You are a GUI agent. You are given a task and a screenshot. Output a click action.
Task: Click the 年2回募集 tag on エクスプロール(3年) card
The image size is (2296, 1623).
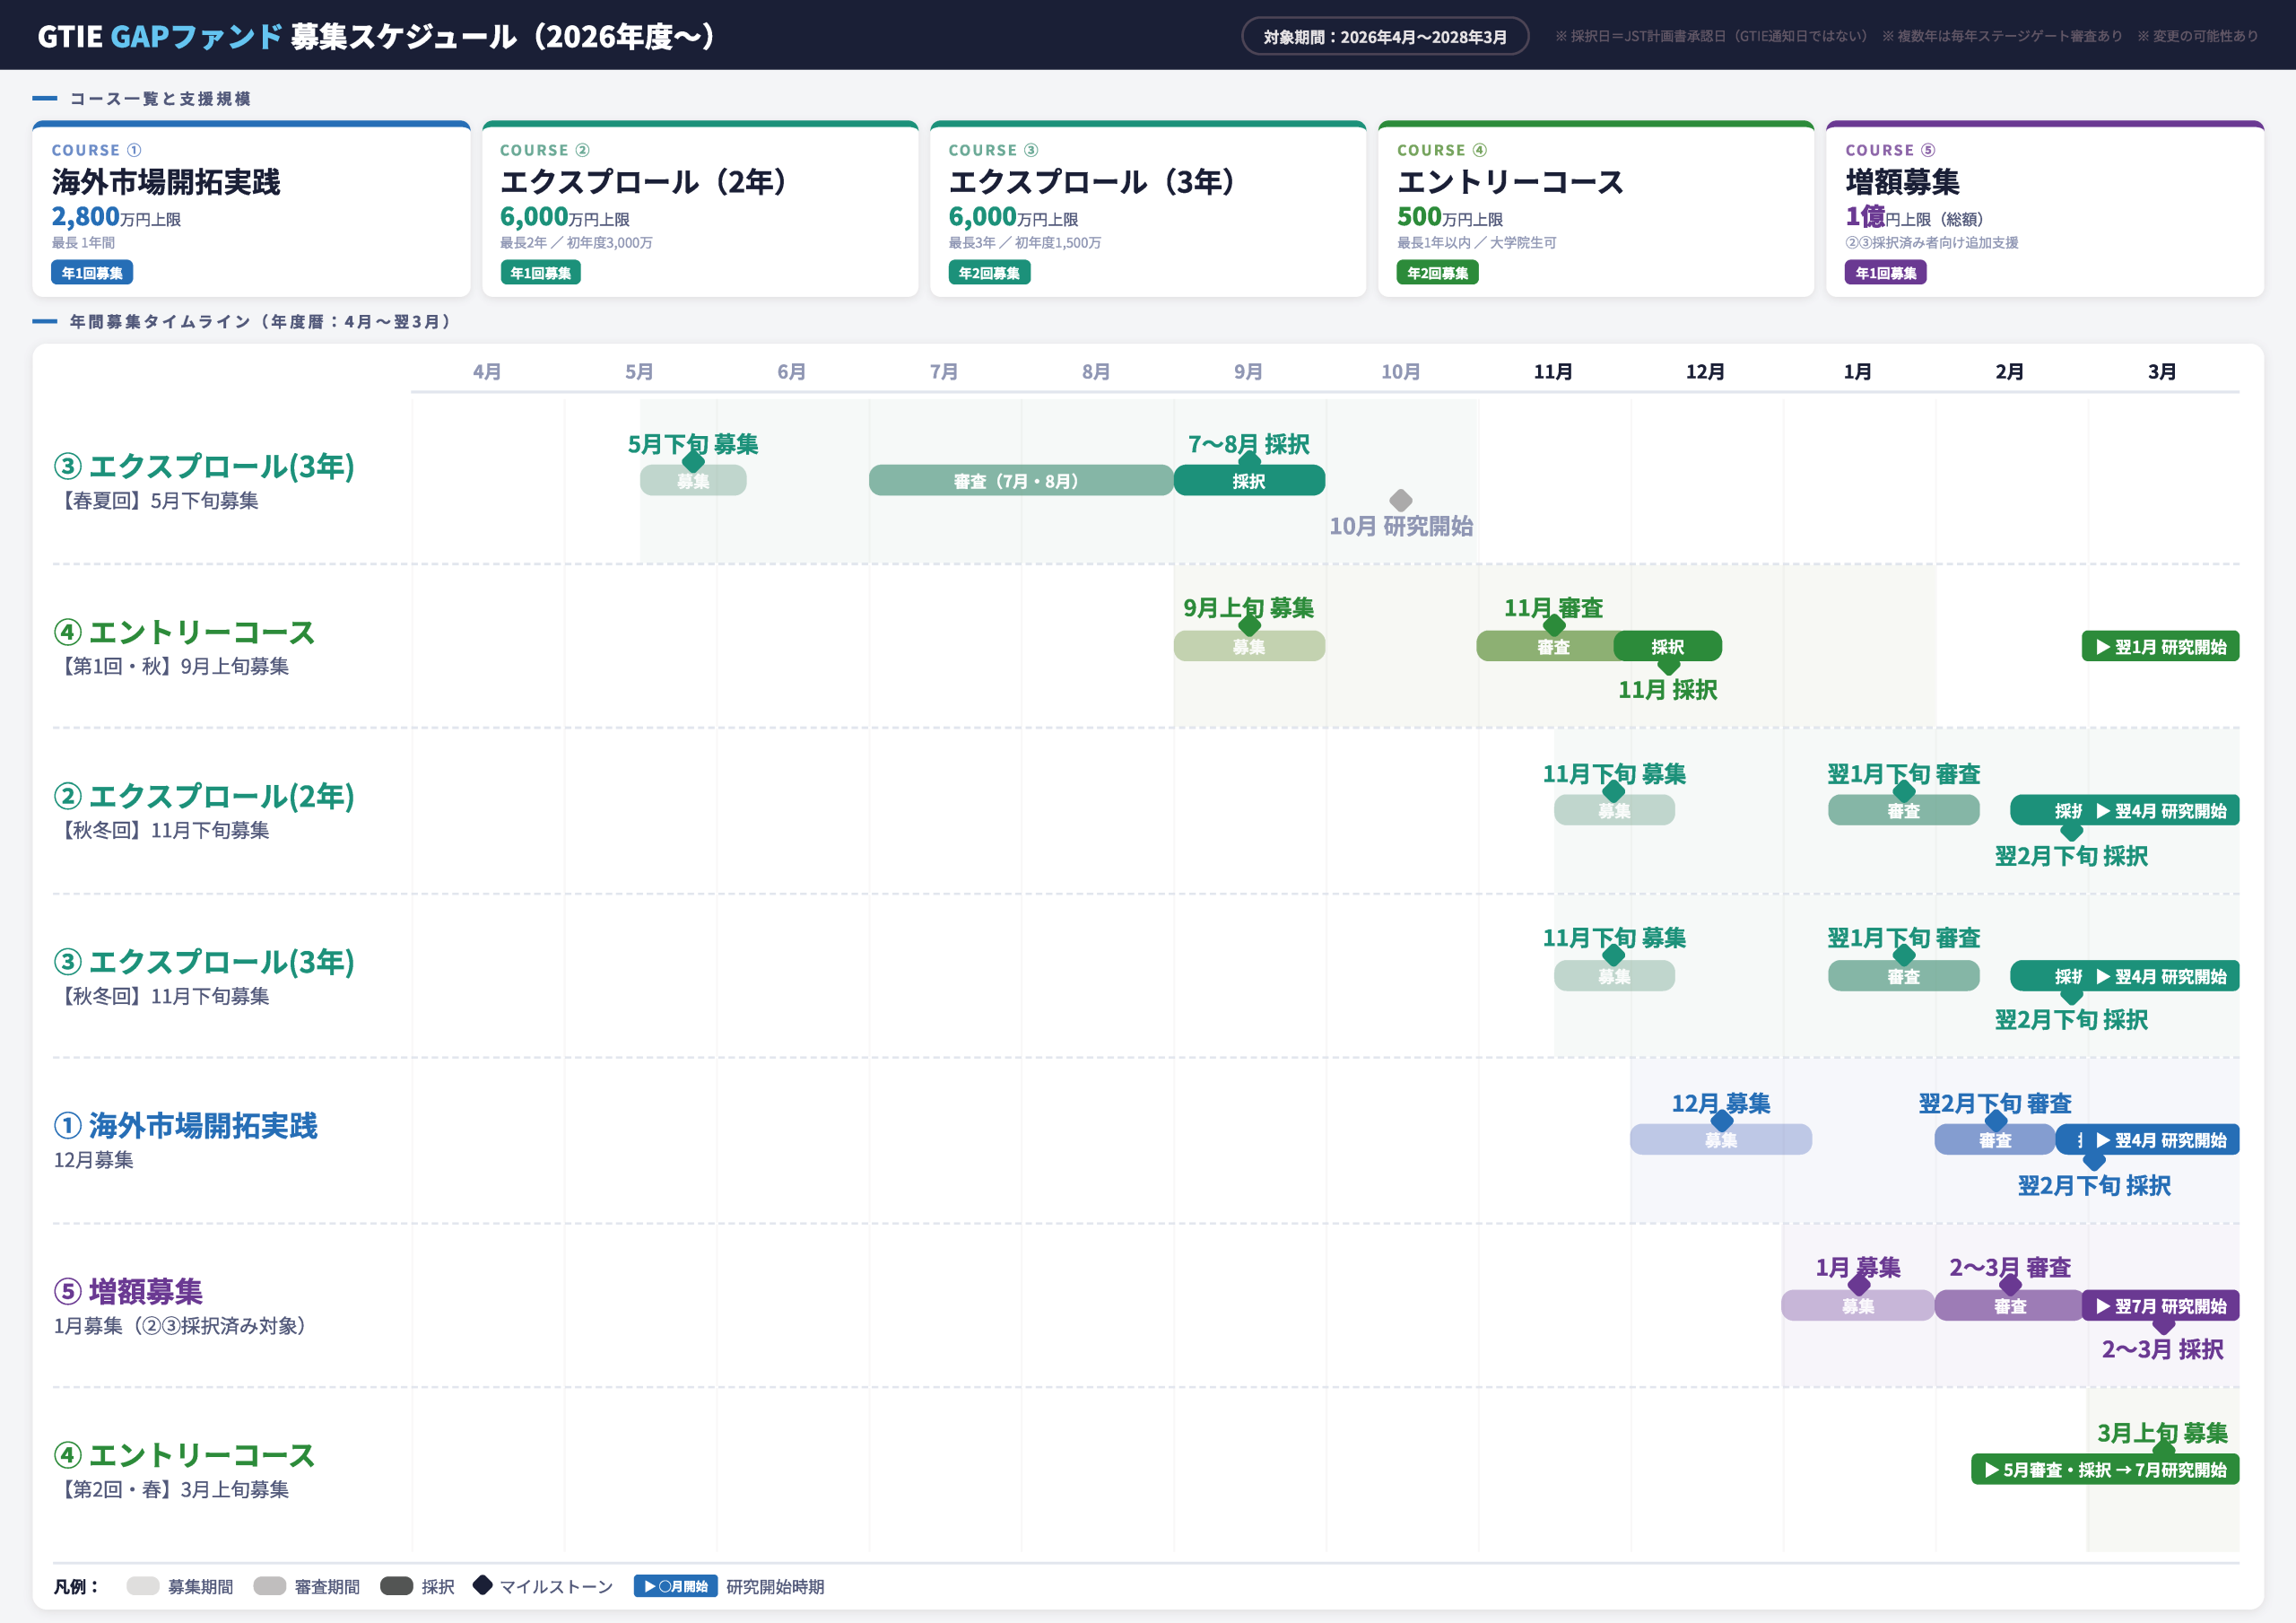988,273
